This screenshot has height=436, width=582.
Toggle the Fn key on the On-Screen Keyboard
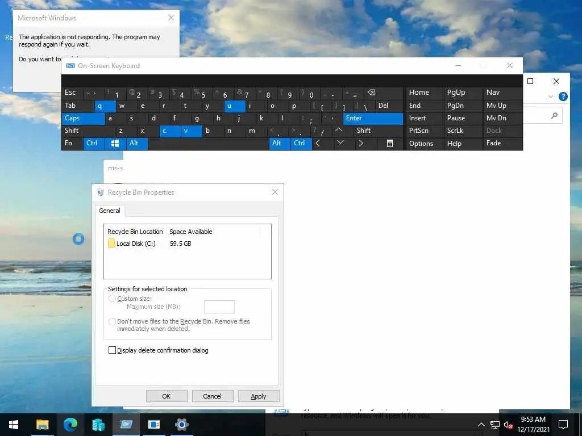tap(72, 144)
